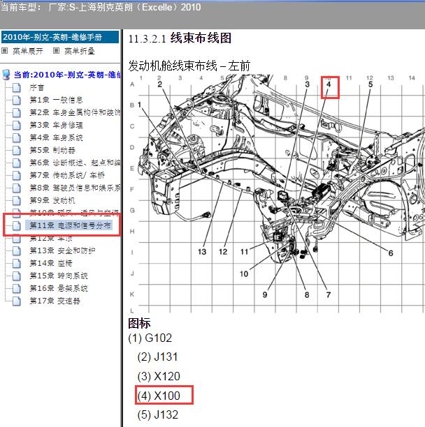Click the computer icon of the root node

click(6, 75)
